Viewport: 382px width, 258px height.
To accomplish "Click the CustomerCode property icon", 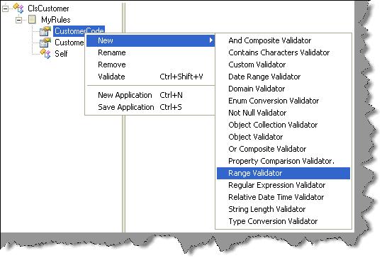I will 45,31.
